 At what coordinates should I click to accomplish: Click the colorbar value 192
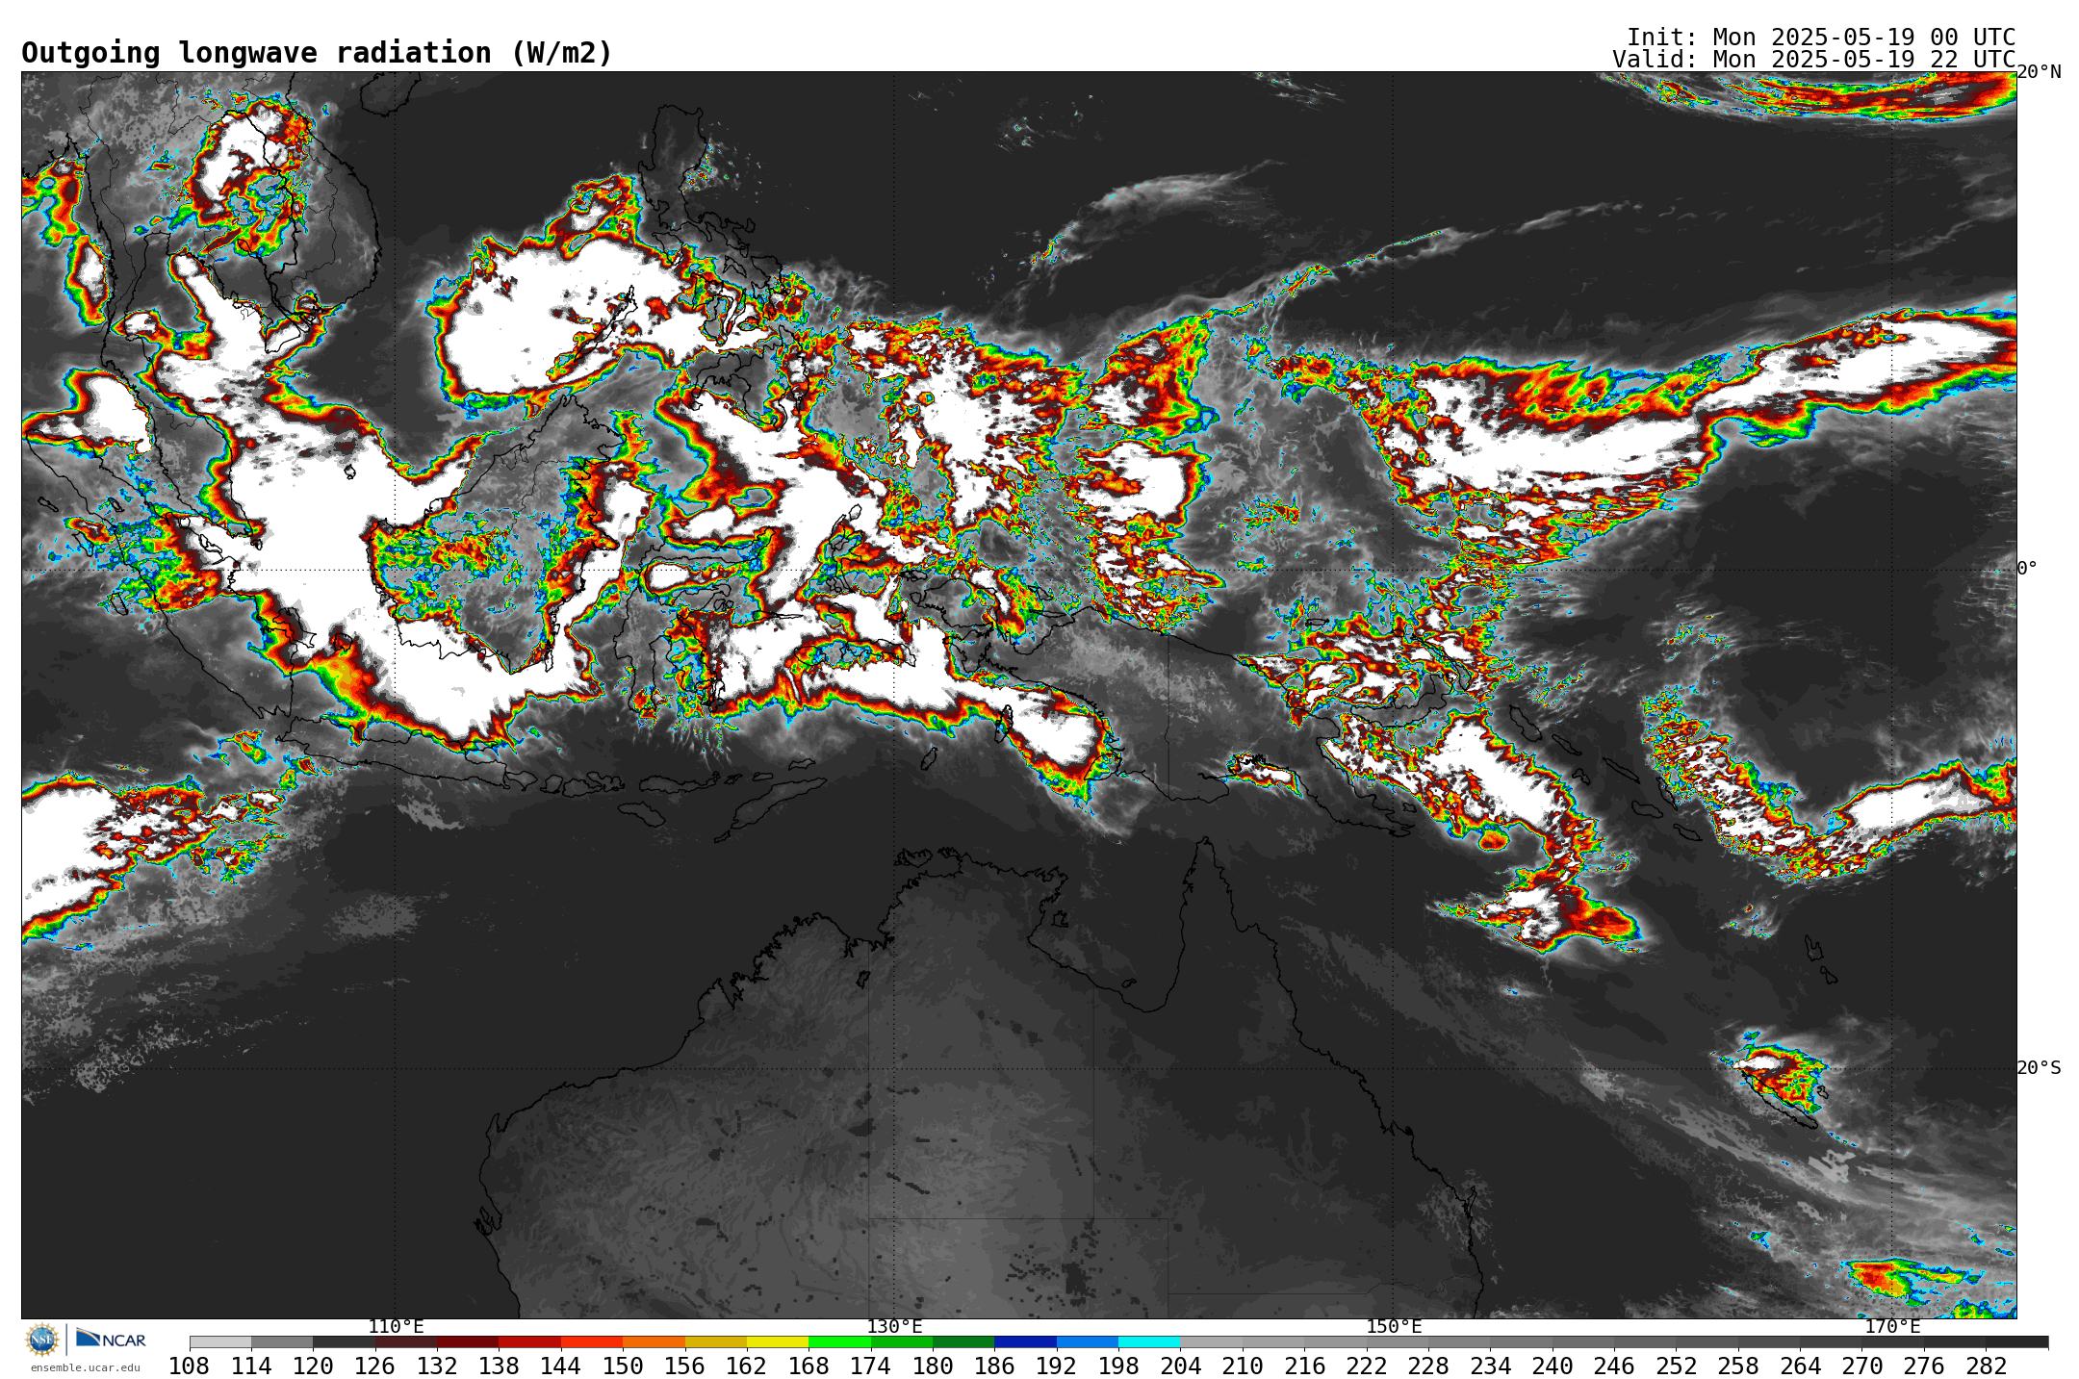coord(1056,1366)
